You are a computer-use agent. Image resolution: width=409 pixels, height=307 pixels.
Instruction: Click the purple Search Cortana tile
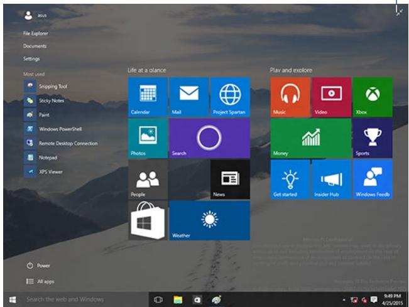(x=210, y=138)
